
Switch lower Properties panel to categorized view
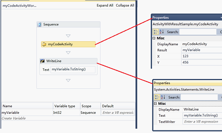[x=157, y=97]
